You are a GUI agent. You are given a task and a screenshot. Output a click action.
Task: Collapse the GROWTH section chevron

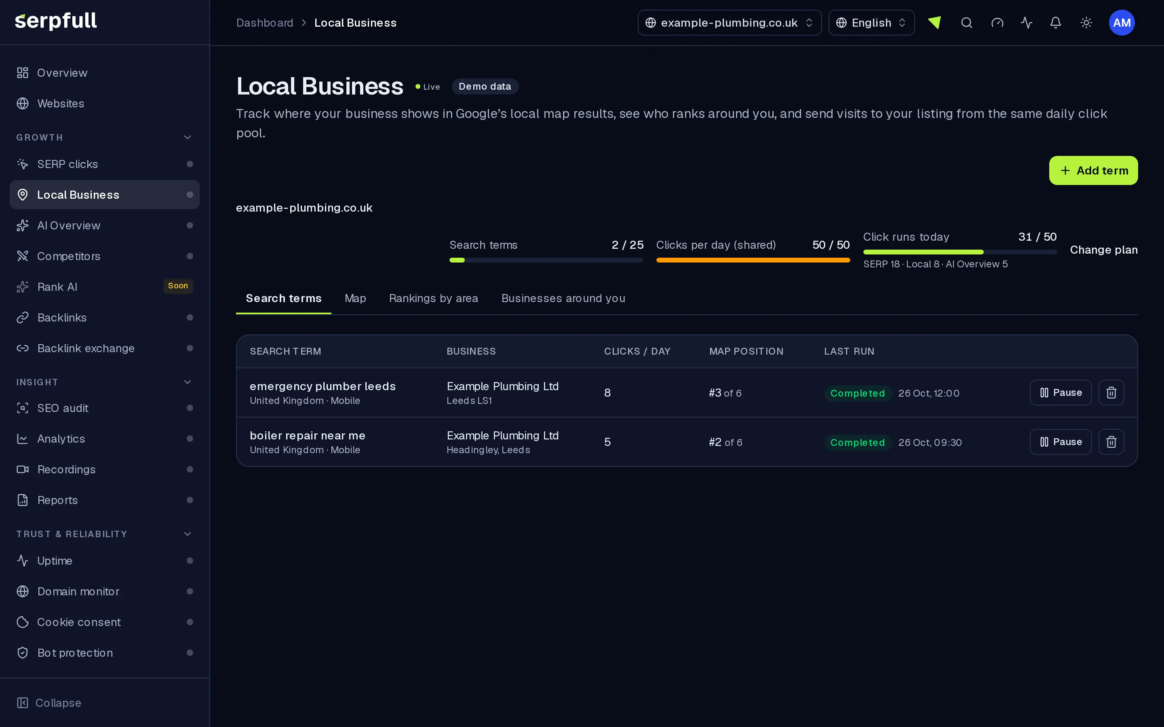188,137
